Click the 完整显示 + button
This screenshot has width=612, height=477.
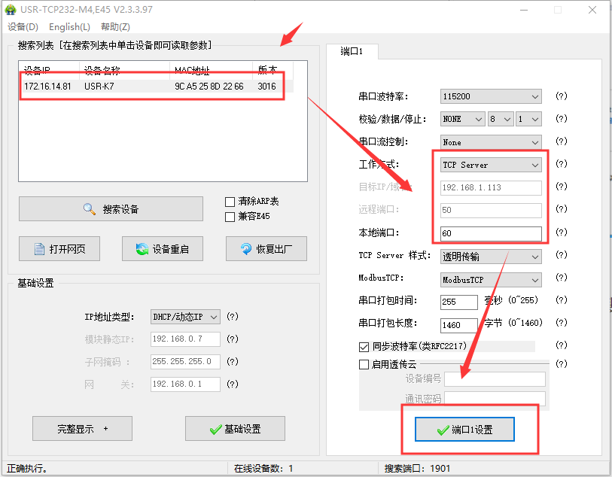tap(82, 429)
